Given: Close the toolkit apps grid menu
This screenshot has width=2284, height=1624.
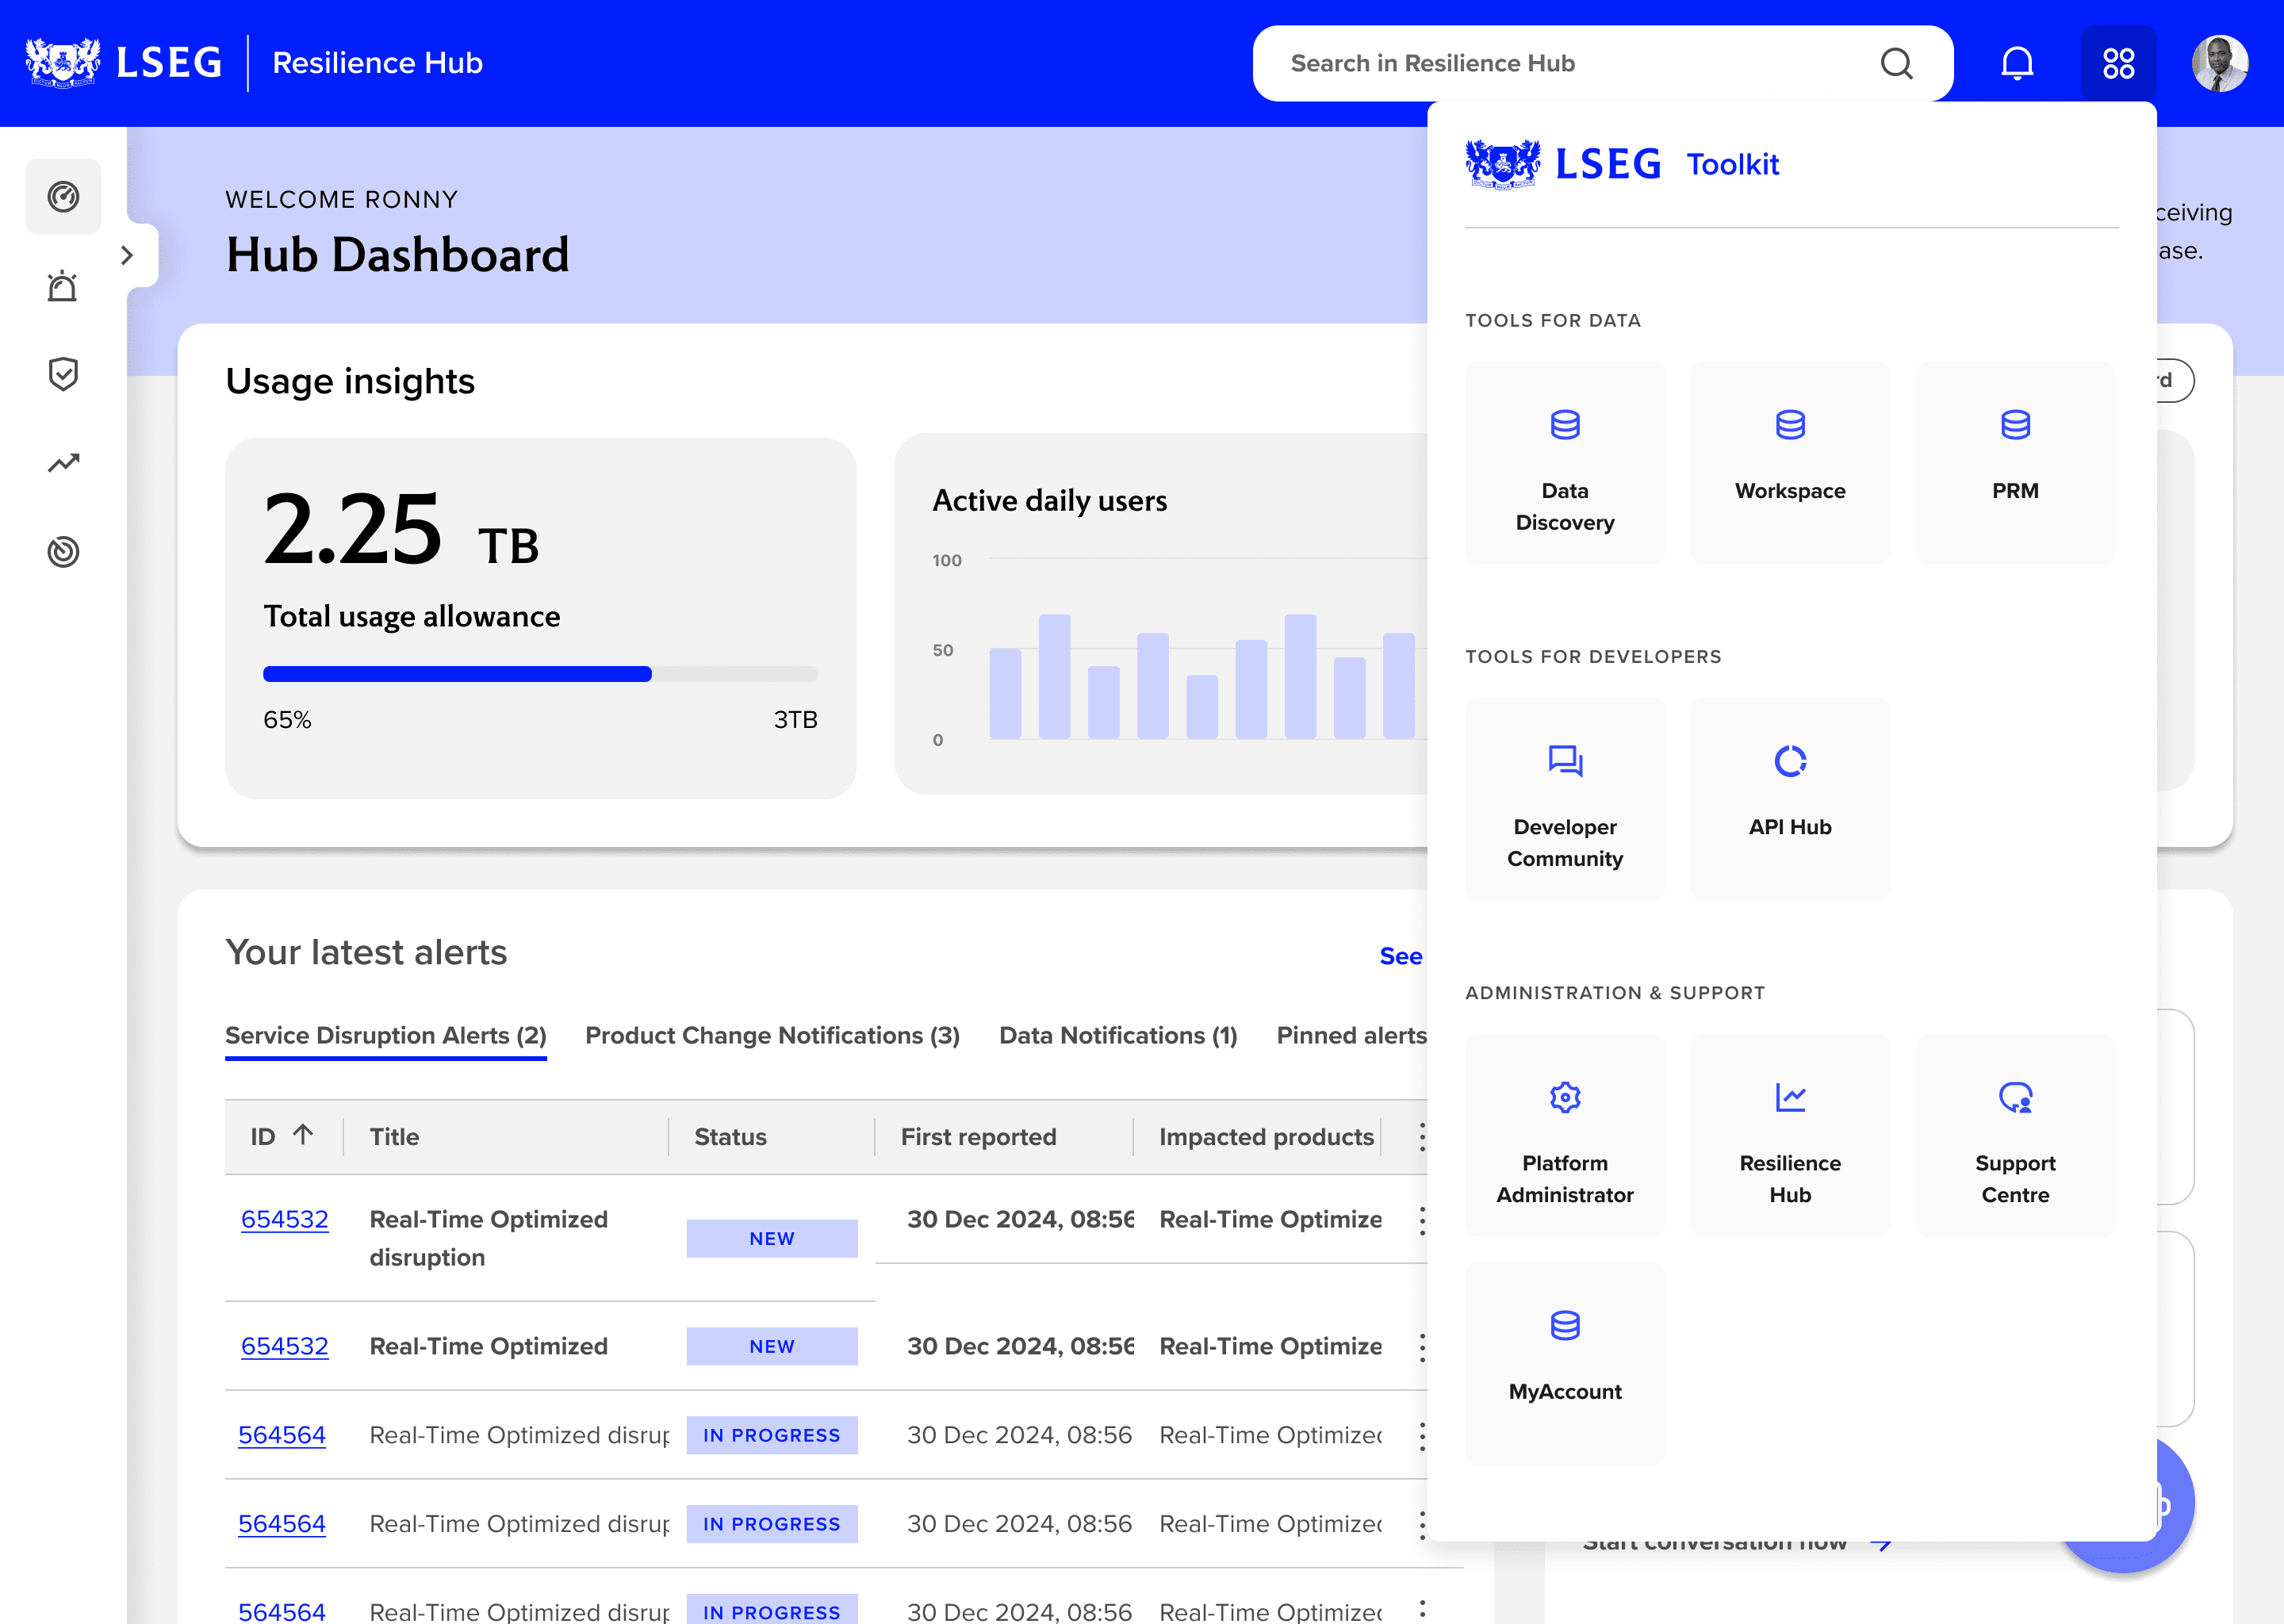Looking at the screenshot, I should click(2118, 63).
